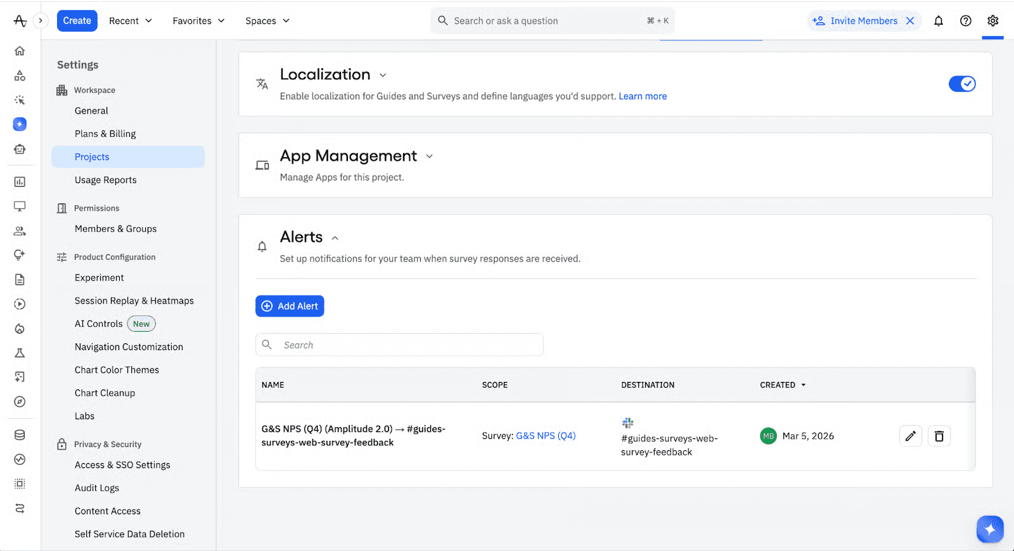Dismiss the Invite Members banner
This screenshot has width=1014, height=551.
coord(910,21)
